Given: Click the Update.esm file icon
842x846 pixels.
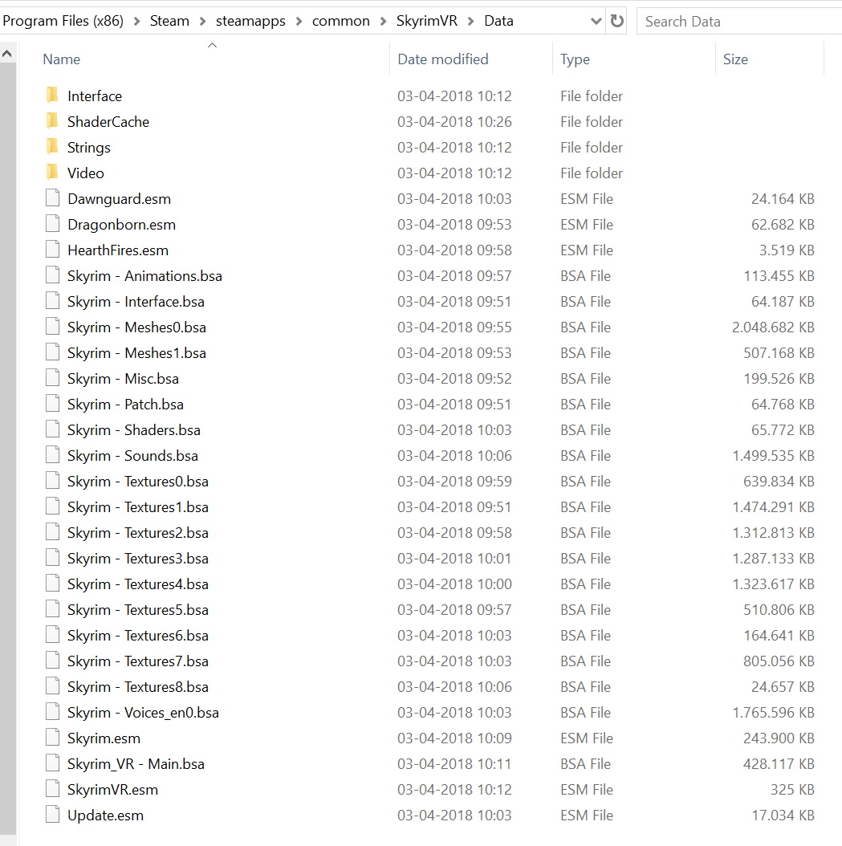Looking at the screenshot, I should click(52, 815).
